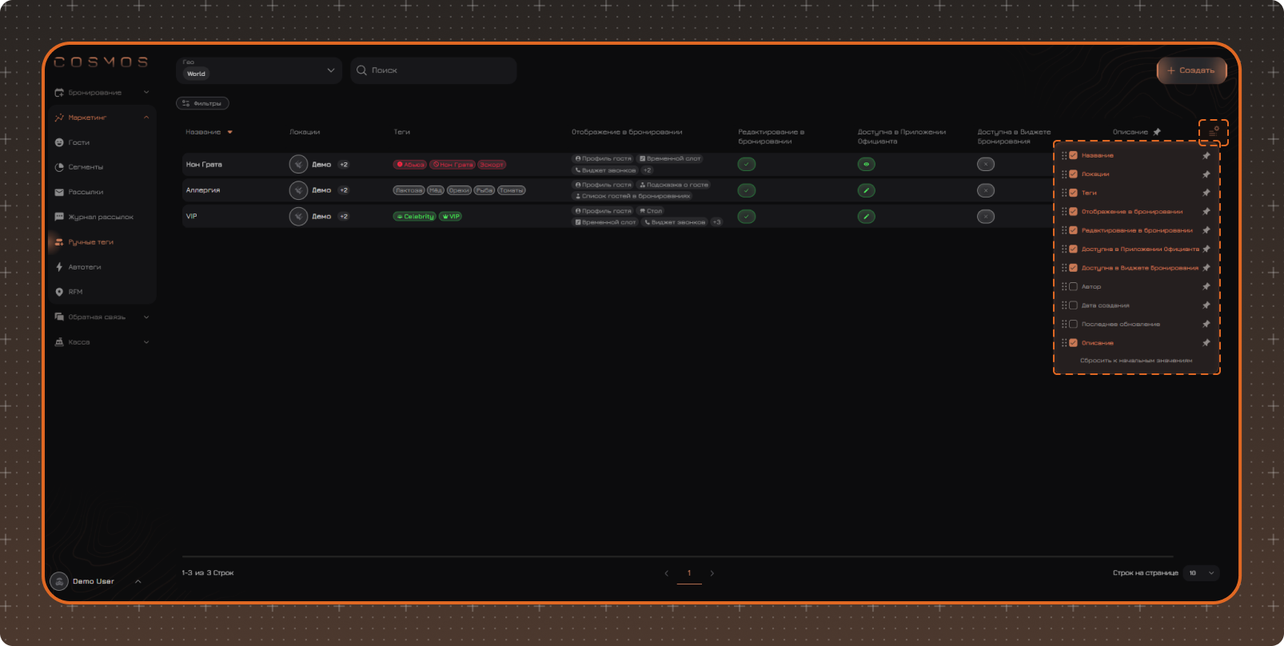Show +2 more locations for Нон Грата

(x=344, y=165)
